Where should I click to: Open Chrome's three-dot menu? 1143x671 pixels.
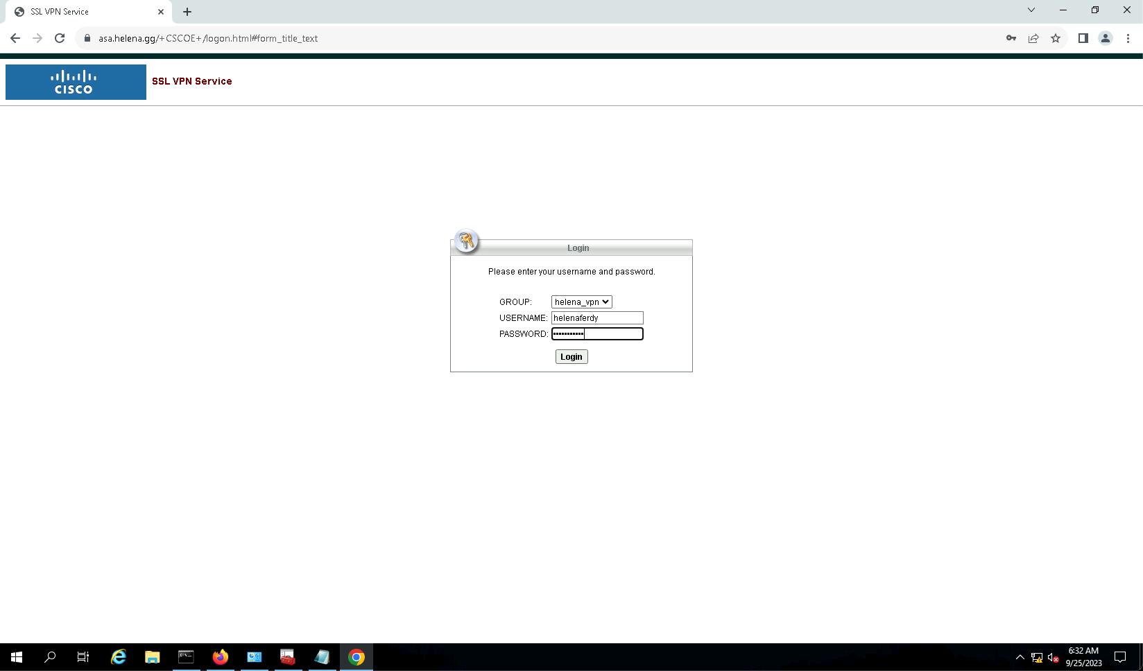pyautogui.click(x=1128, y=38)
